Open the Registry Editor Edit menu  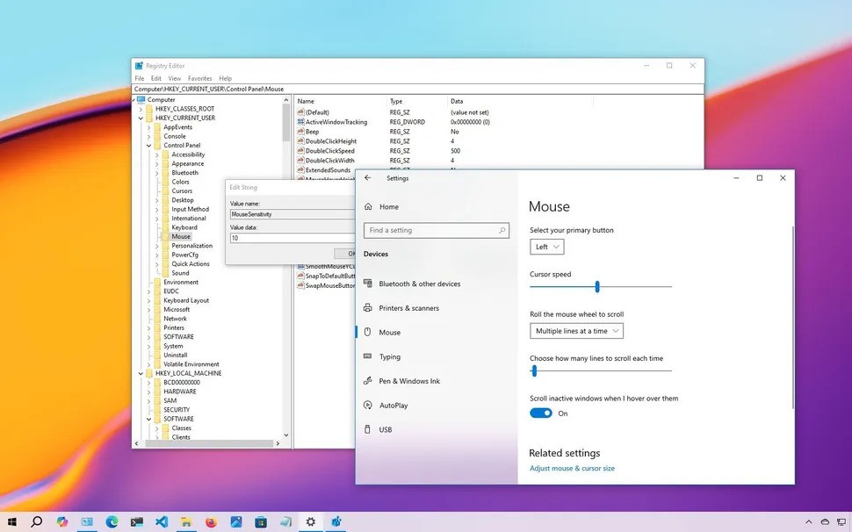coord(155,78)
